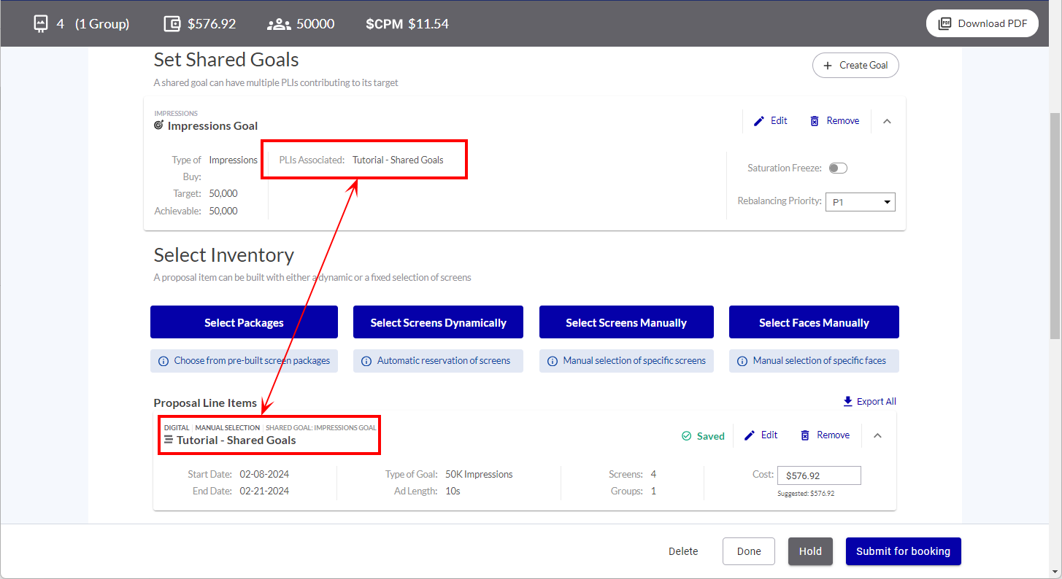Click pencil icon for Tutorial line item
This screenshot has height=579, width=1062.
coord(750,435)
